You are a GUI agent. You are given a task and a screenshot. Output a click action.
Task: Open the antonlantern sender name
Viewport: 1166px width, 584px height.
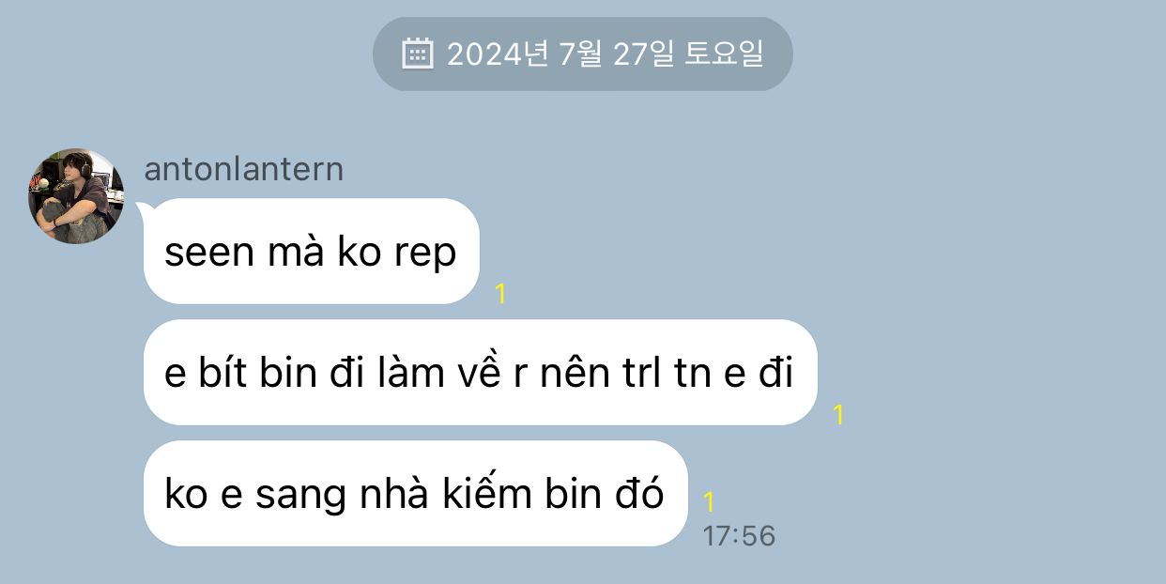coord(244,170)
